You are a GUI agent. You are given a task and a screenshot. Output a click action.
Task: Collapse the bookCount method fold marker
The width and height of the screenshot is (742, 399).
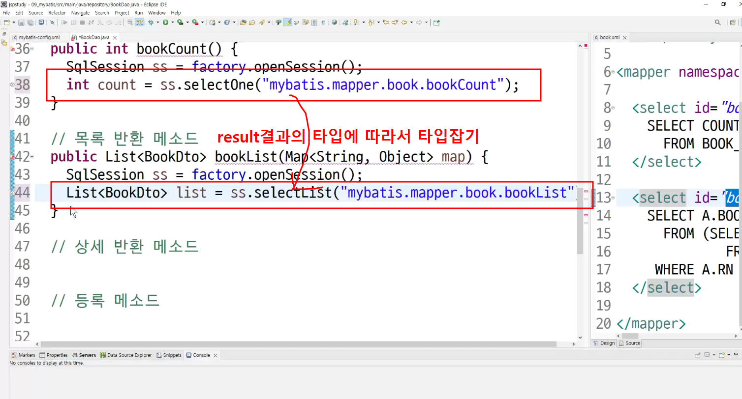(x=32, y=49)
